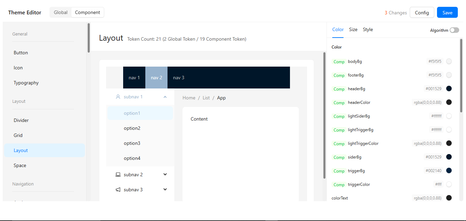Select nav 1 in the preview header
The image size is (466, 221).
(134, 78)
